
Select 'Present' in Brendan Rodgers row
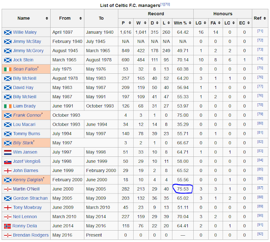click(94, 235)
